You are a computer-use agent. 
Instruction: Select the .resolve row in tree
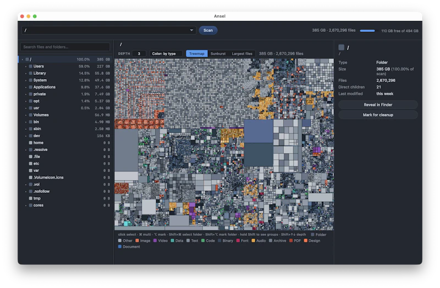pos(65,149)
